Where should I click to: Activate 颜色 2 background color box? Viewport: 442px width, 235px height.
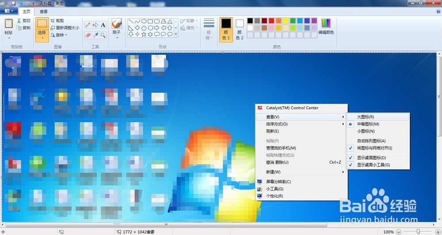(240, 30)
